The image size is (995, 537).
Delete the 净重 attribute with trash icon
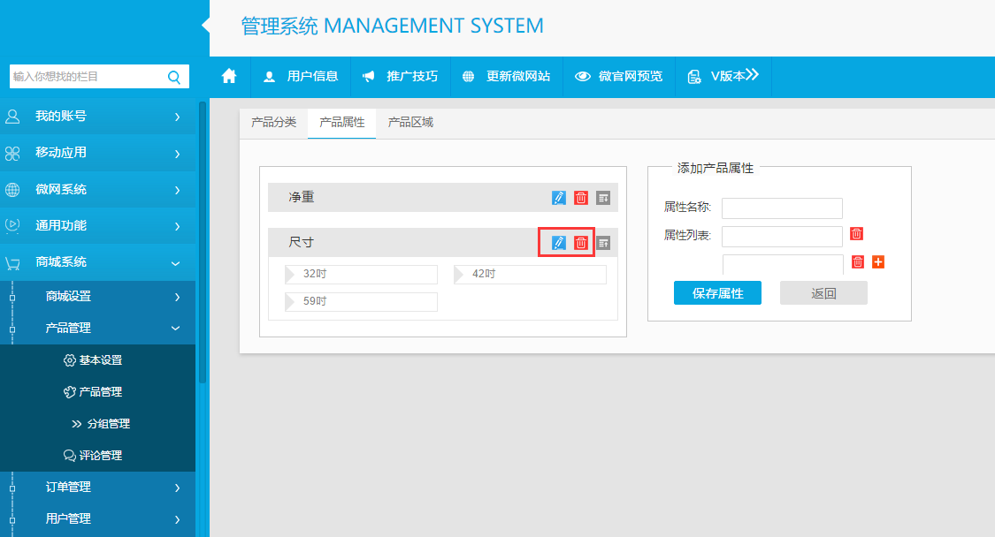(x=581, y=198)
